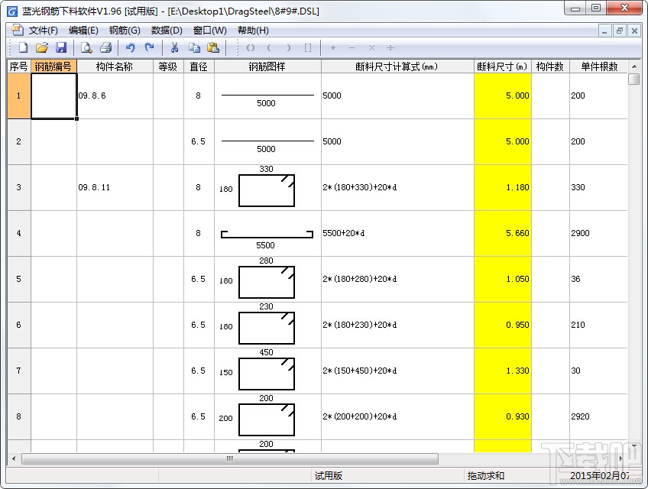Click the 序号 column header
This screenshot has height=489, width=648.
19,66
